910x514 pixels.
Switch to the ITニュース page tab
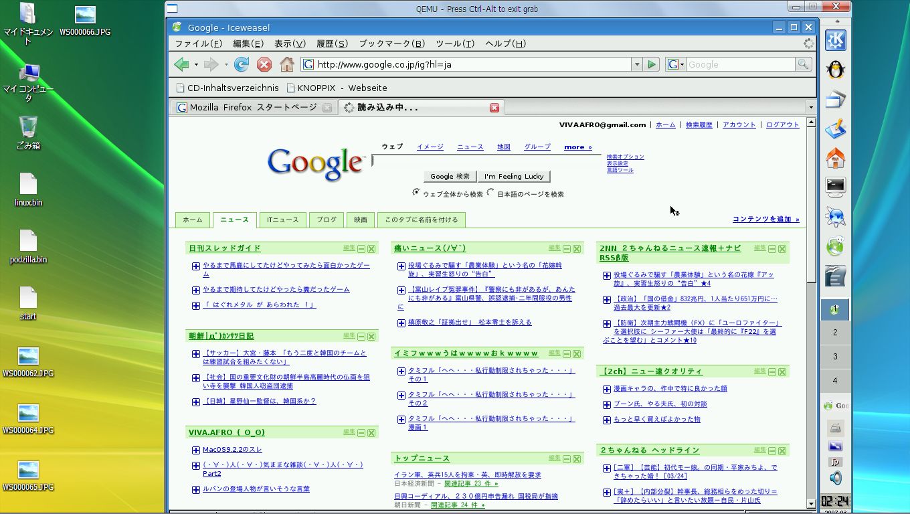[283, 220]
